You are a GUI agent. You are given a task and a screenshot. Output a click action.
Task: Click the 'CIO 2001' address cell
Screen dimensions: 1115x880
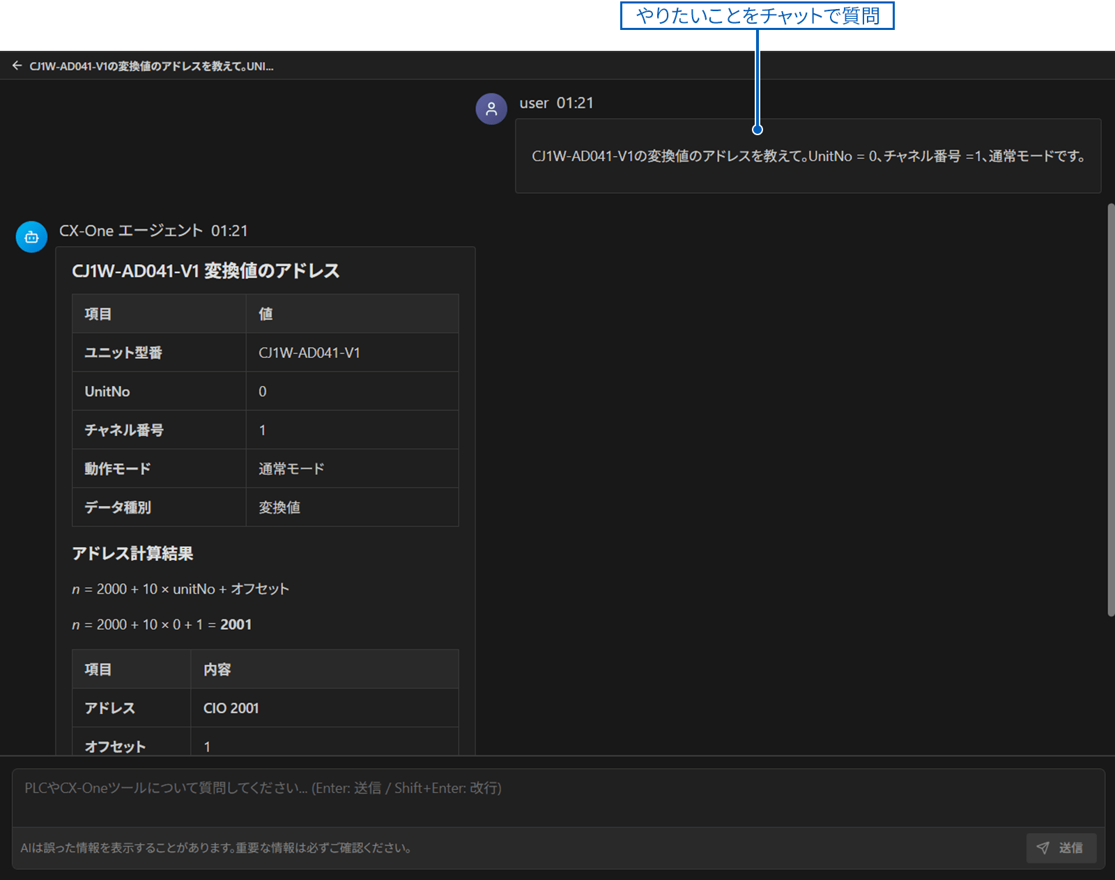325,708
